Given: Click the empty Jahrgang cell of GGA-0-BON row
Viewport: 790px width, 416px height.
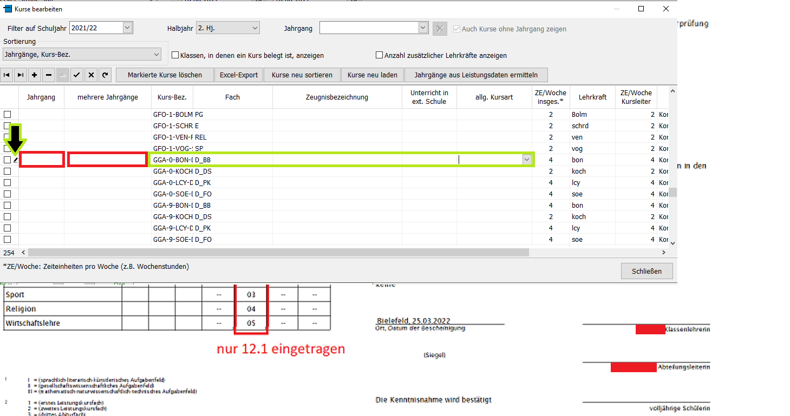Looking at the screenshot, I should [x=42, y=160].
